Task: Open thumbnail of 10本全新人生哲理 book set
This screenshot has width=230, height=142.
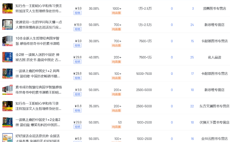Action: [7, 41]
